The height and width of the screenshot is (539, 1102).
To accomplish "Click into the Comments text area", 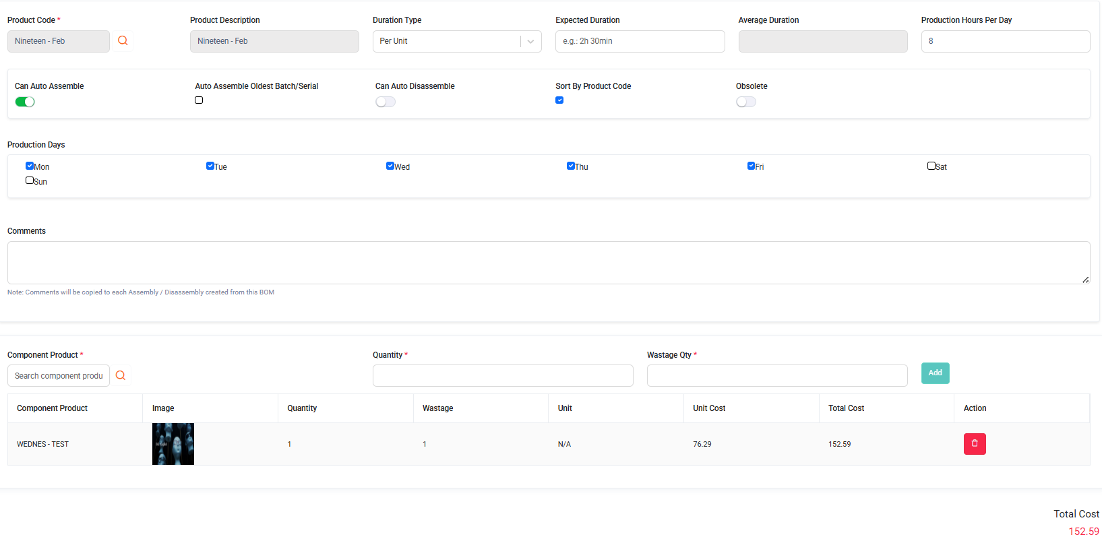I will 549,263.
